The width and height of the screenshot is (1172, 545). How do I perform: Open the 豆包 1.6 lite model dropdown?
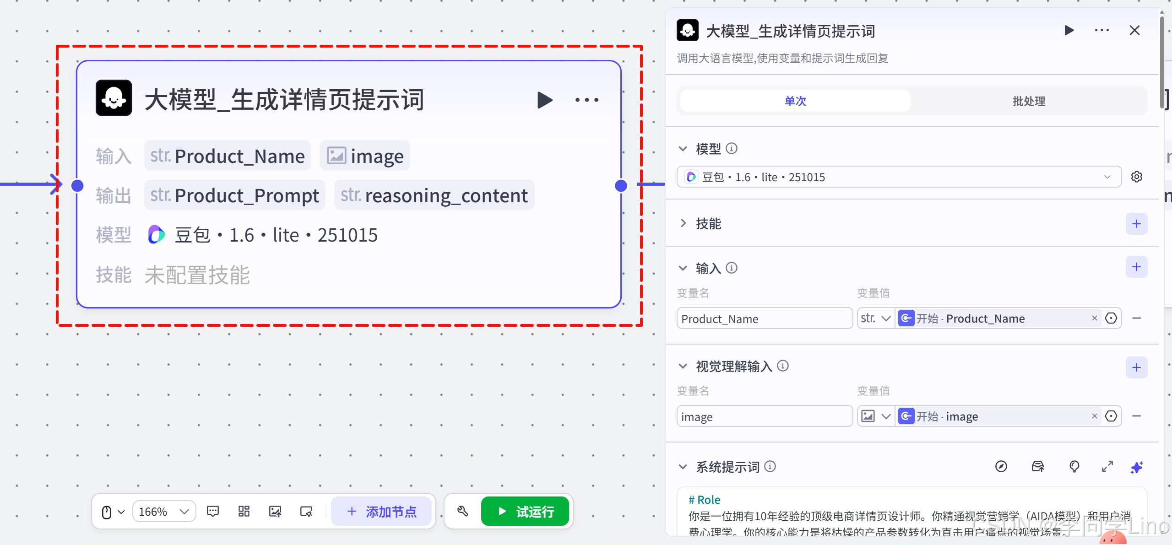899,177
